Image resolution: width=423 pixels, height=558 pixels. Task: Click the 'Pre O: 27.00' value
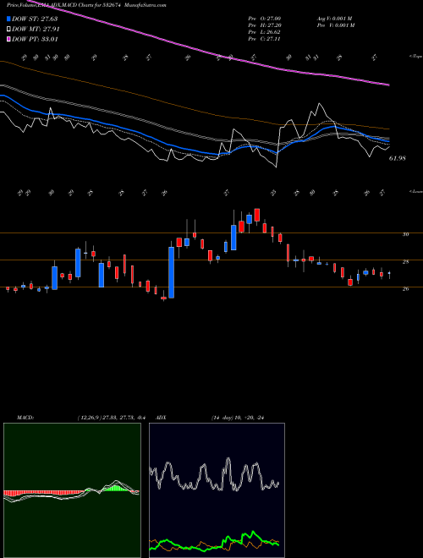265,19
